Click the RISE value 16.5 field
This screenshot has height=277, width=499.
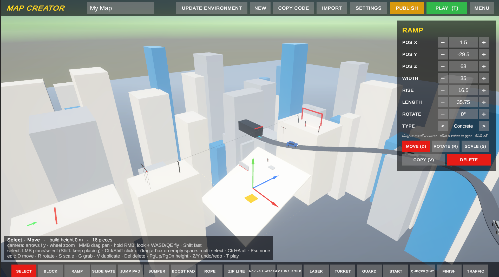click(463, 90)
